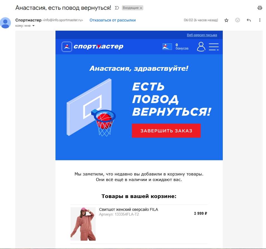Toggle the importance marker beside the subject
This screenshot has height=249, width=266.
[117, 8]
